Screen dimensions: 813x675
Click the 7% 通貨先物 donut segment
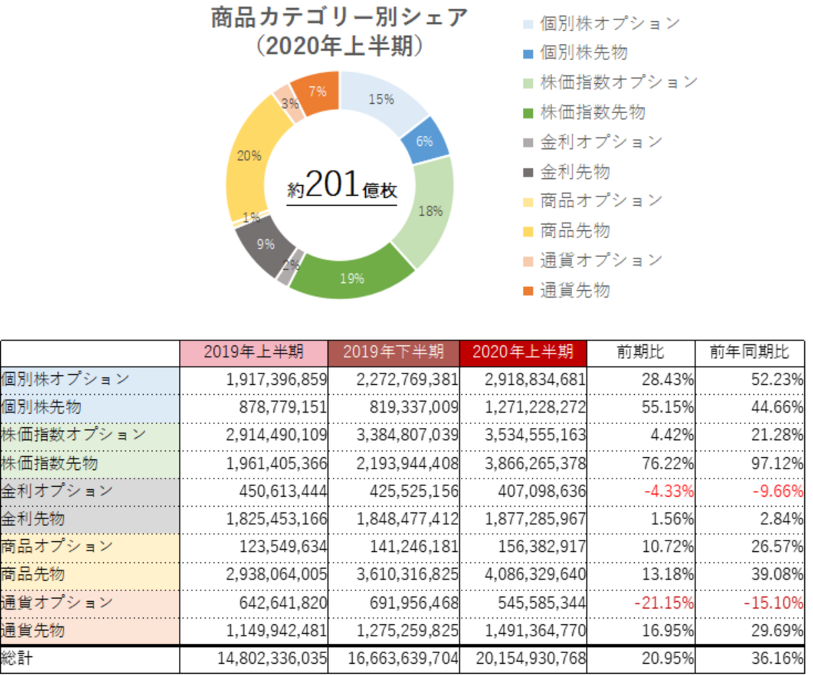318,92
